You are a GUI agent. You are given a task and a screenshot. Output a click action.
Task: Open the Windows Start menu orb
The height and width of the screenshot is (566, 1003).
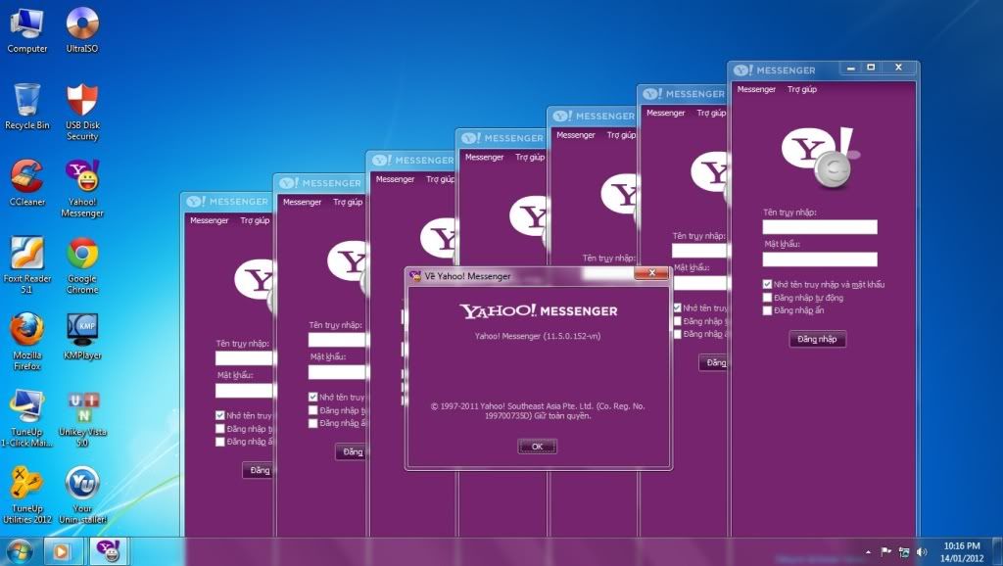click(19, 551)
